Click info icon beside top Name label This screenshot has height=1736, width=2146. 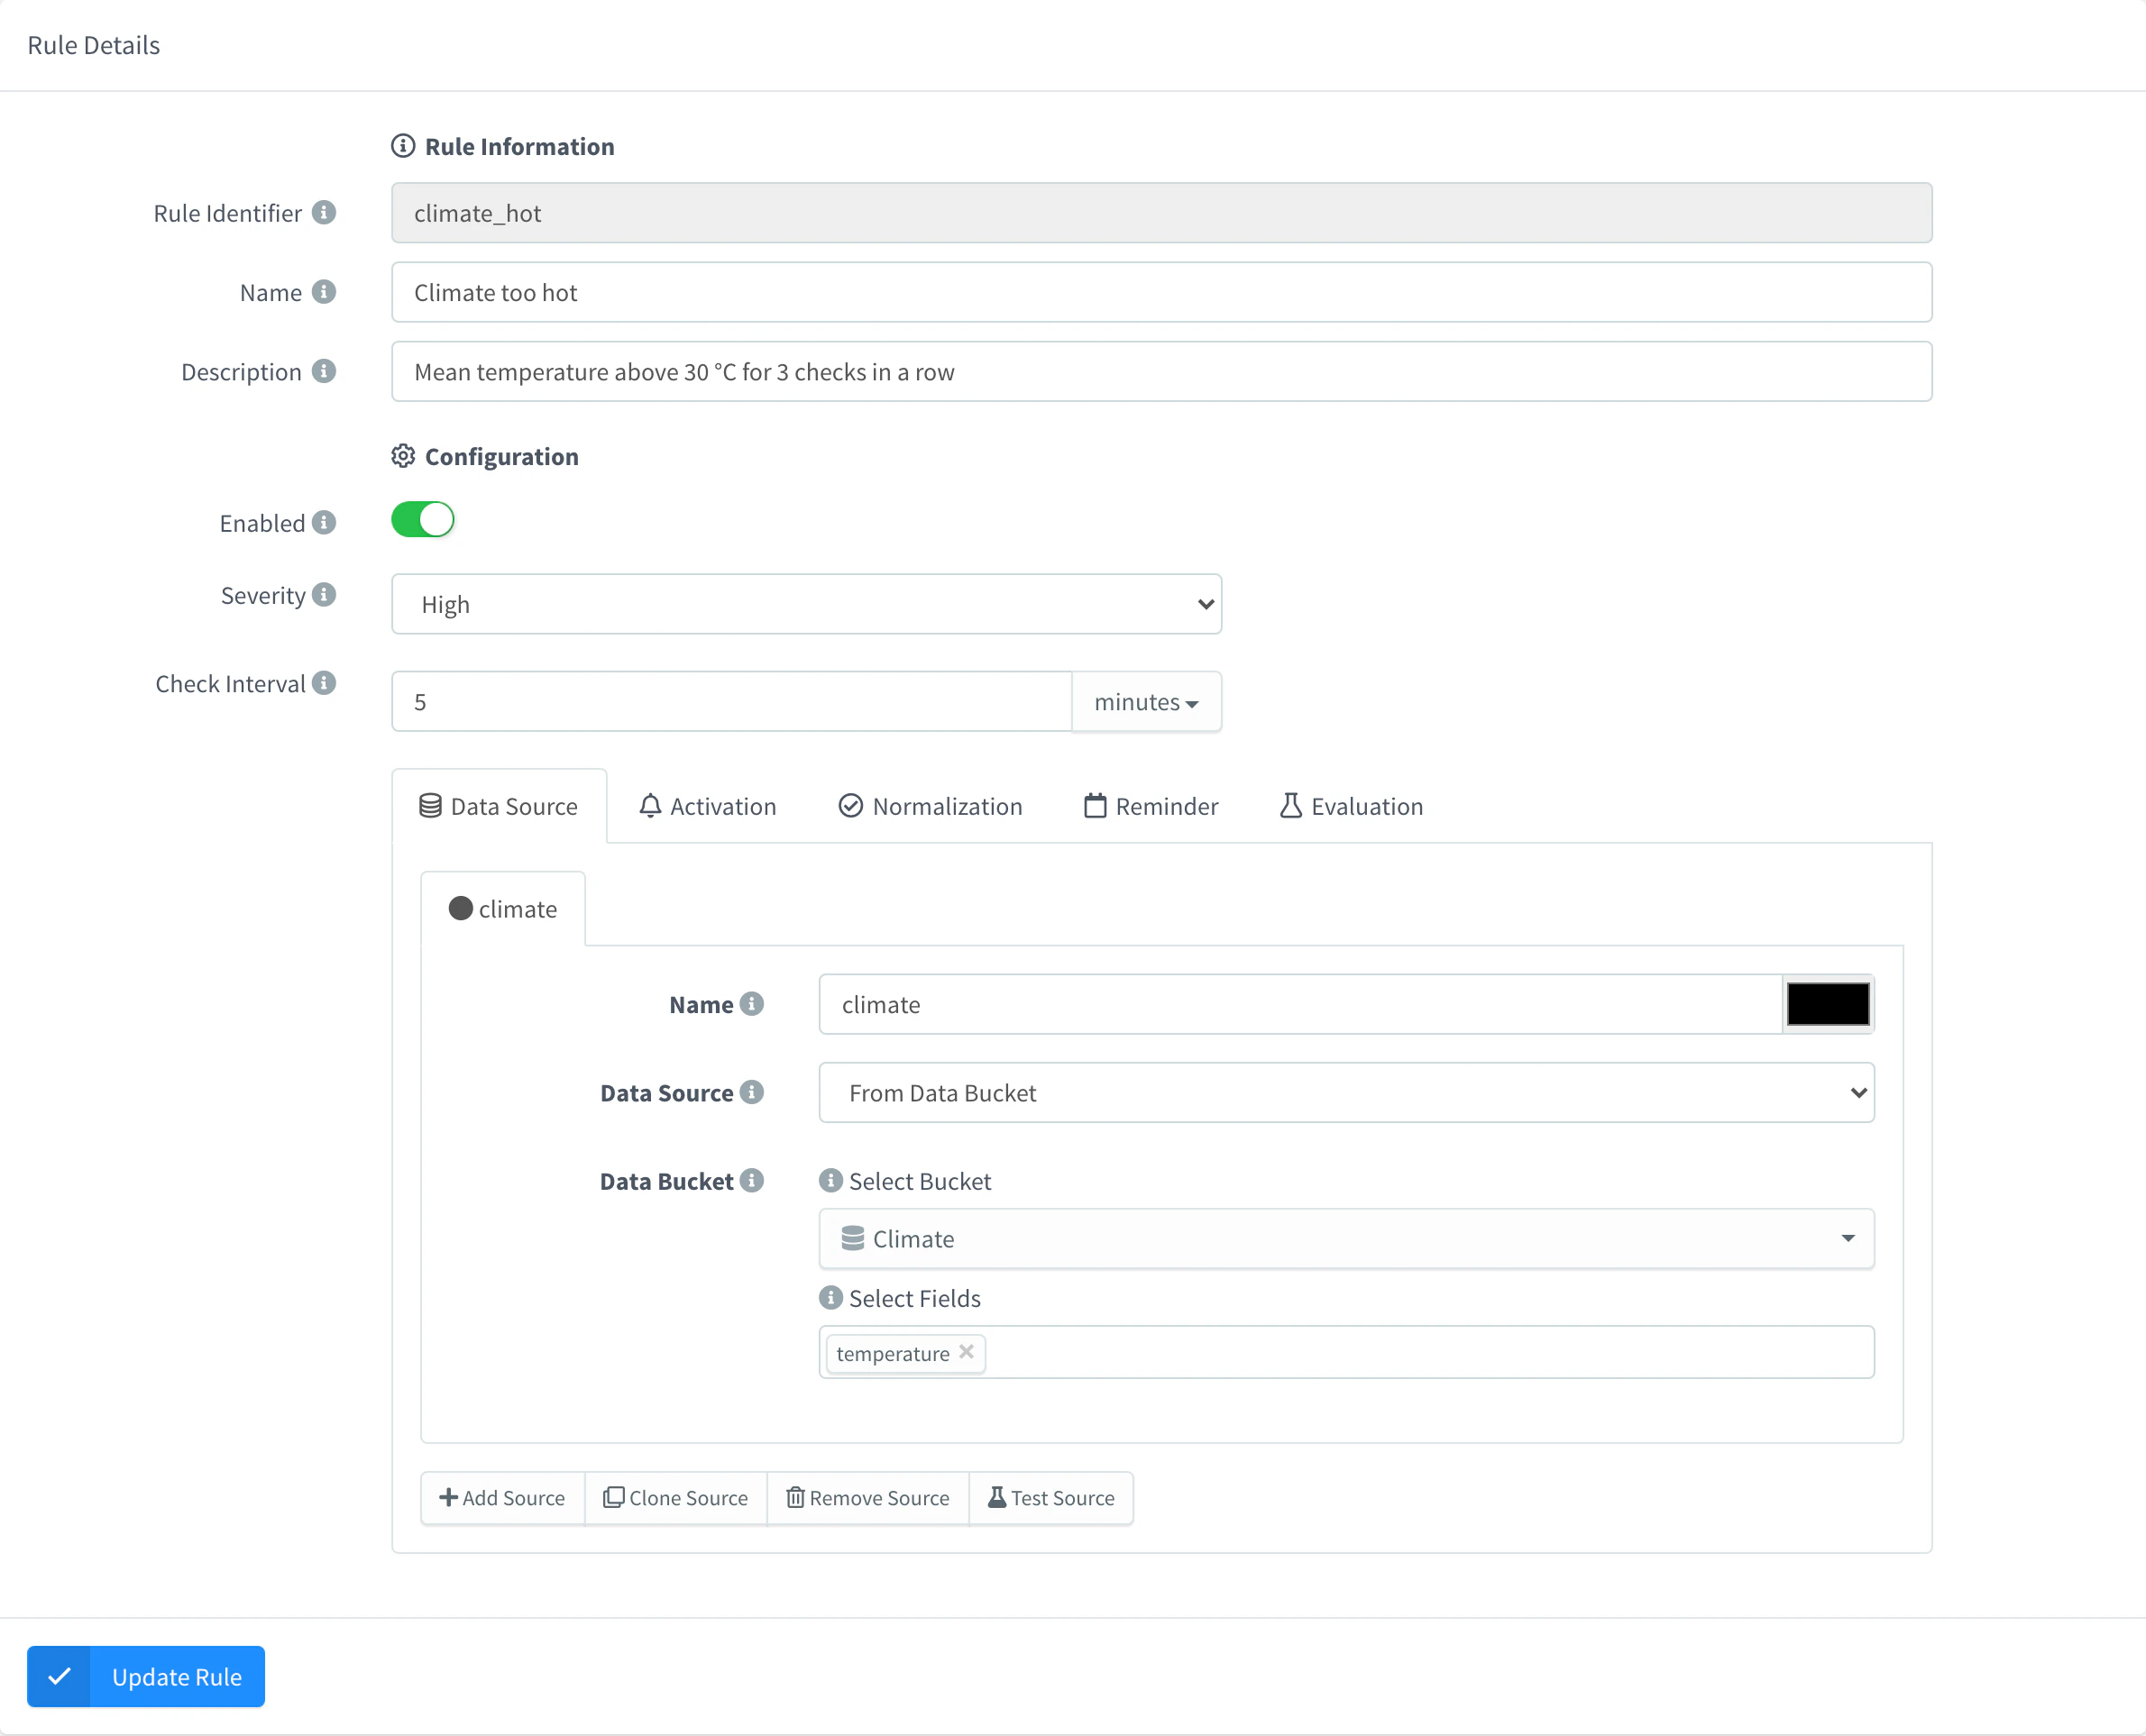[323, 291]
